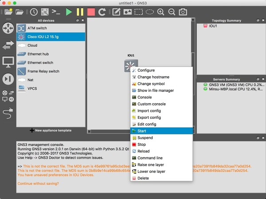Stop all devices with red square button

point(91,12)
